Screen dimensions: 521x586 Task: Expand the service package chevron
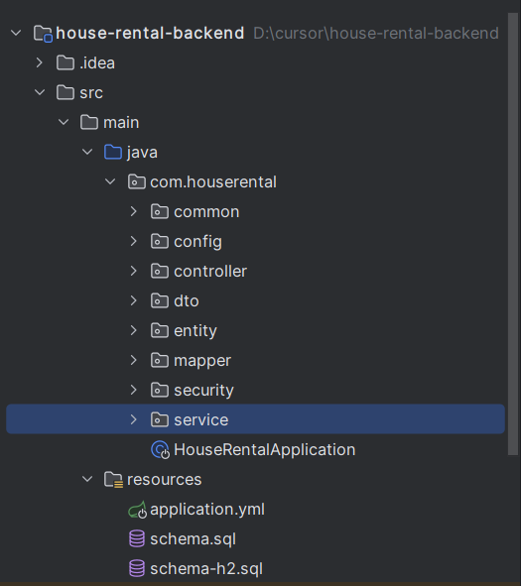click(134, 419)
